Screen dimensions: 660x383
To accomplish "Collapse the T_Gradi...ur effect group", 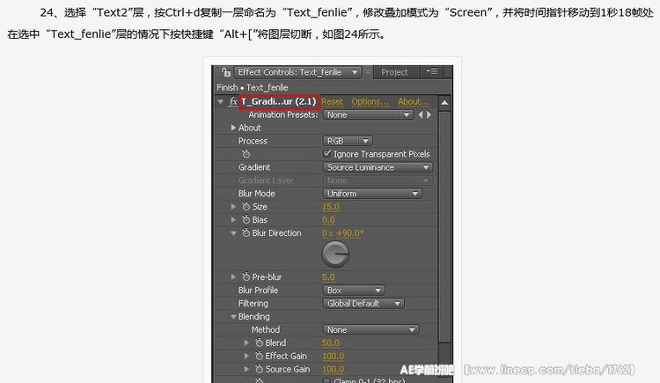I will click(x=221, y=101).
